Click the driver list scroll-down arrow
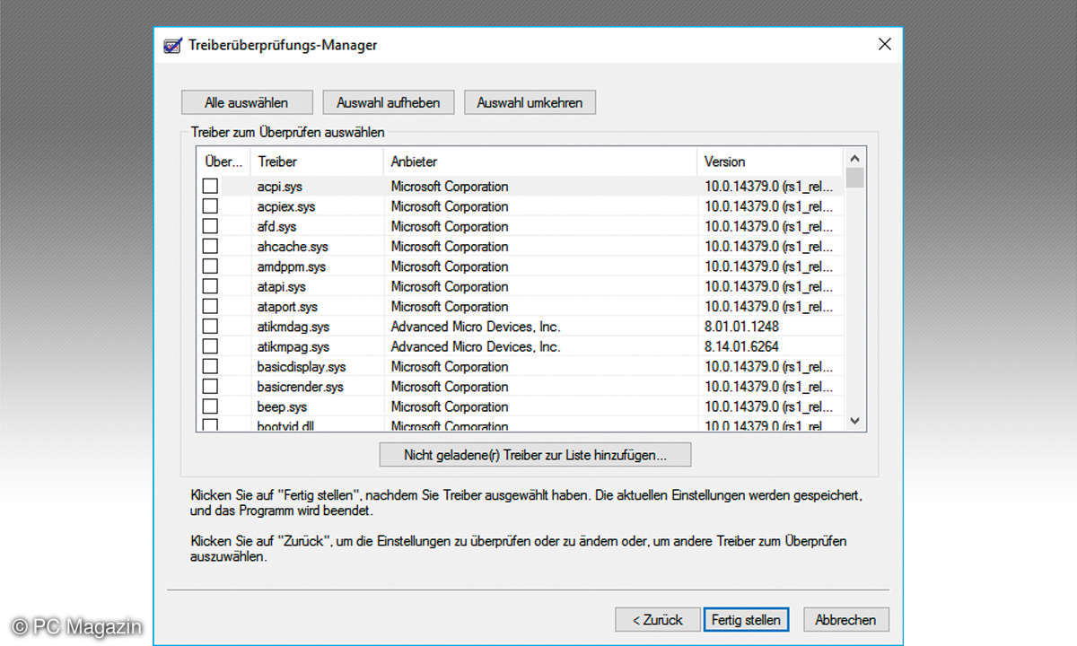The width and height of the screenshot is (1077, 646). pyautogui.click(x=854, y=421)
